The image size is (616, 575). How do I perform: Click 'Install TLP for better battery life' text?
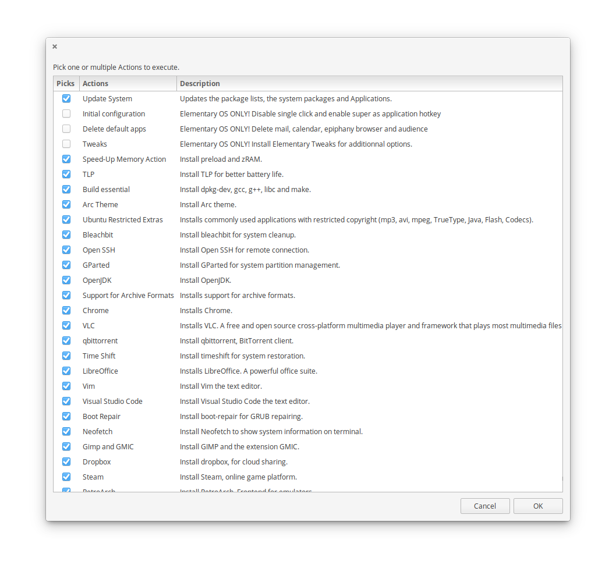pyautogui.click(x=231, y=174)
